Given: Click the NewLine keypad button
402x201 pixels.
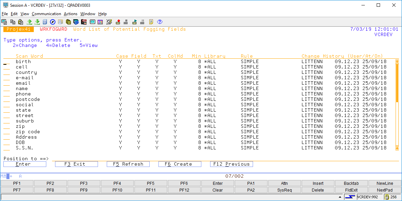Looking at the screenshot, I should [385, 183].
